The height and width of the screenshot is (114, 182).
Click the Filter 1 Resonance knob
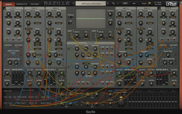click(95, 49)
